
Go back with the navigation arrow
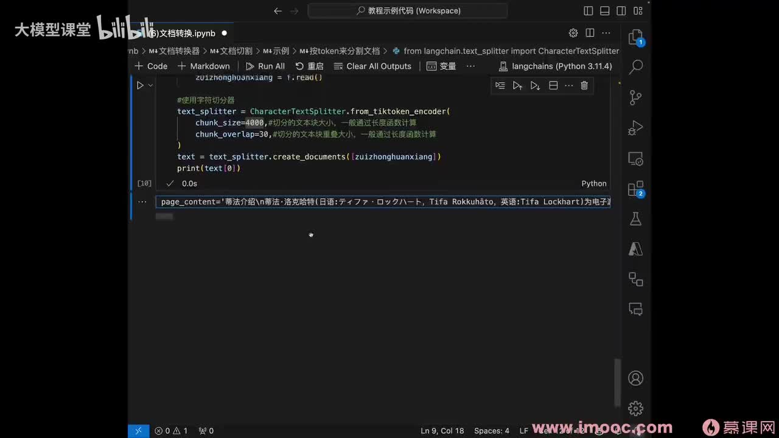[x=278, y=10]
